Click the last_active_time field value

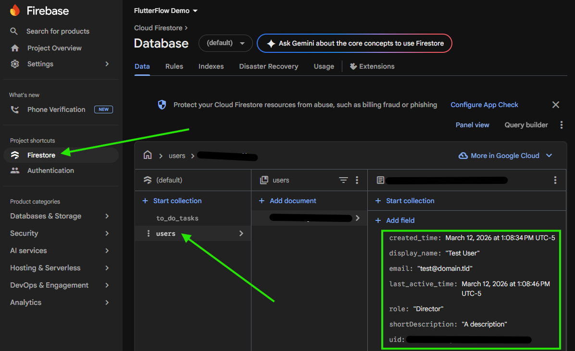[506, 289]
